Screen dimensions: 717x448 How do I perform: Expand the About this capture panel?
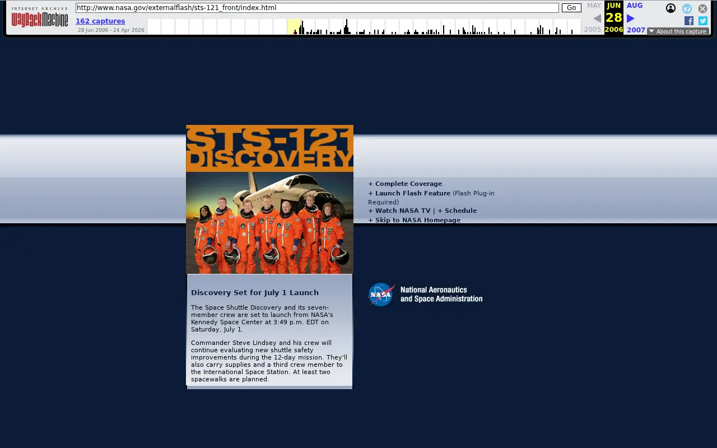678,31
